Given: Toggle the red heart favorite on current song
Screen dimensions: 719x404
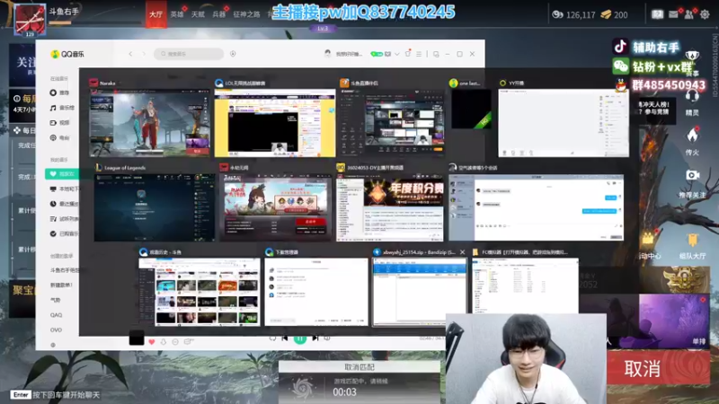Looking at the screenshot, I should (x=152, y=341).
